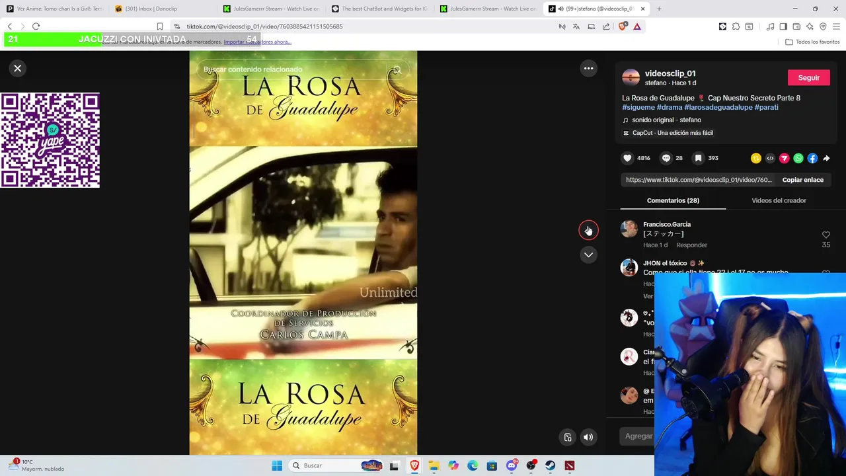Open the #sigueme hashtag
The image size is (846, 476).
[638, 107]
